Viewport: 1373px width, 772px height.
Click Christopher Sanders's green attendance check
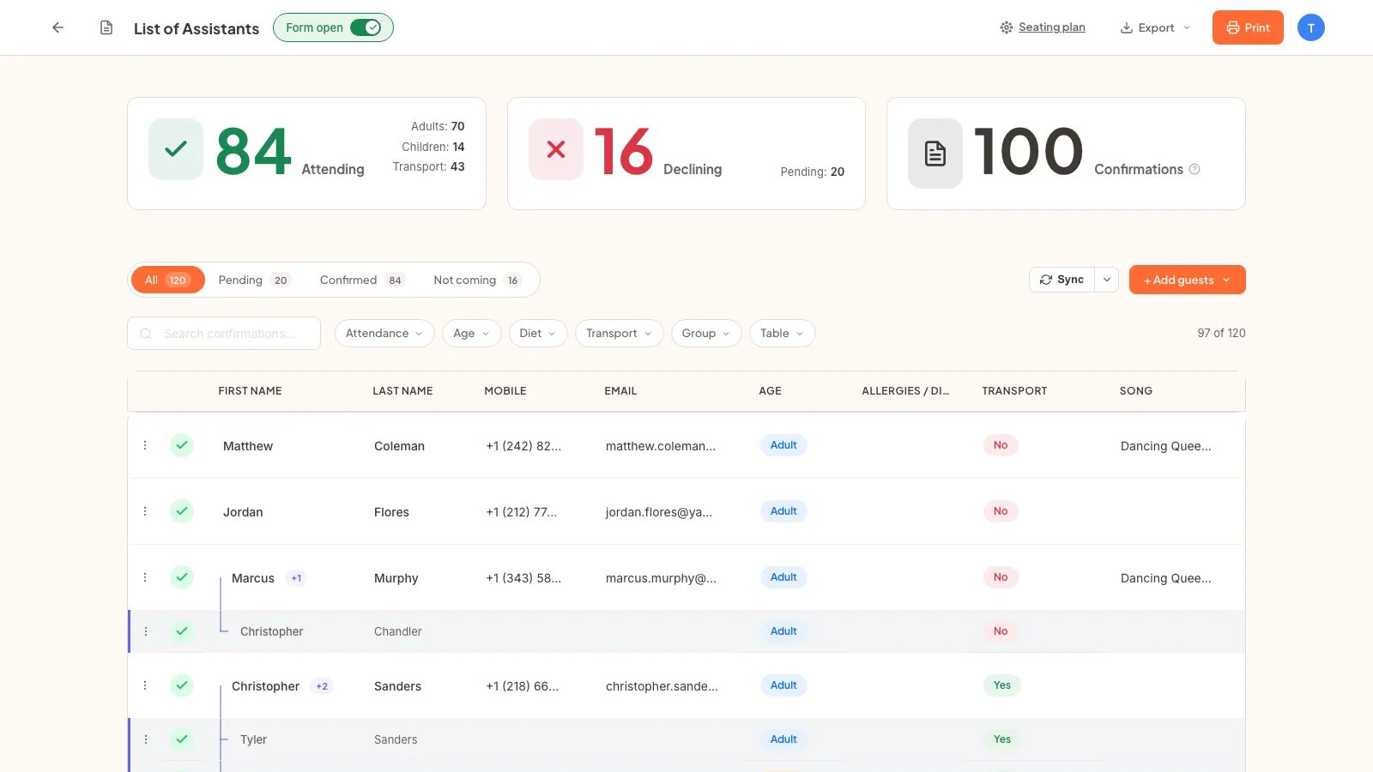click(x=182, y=685)
